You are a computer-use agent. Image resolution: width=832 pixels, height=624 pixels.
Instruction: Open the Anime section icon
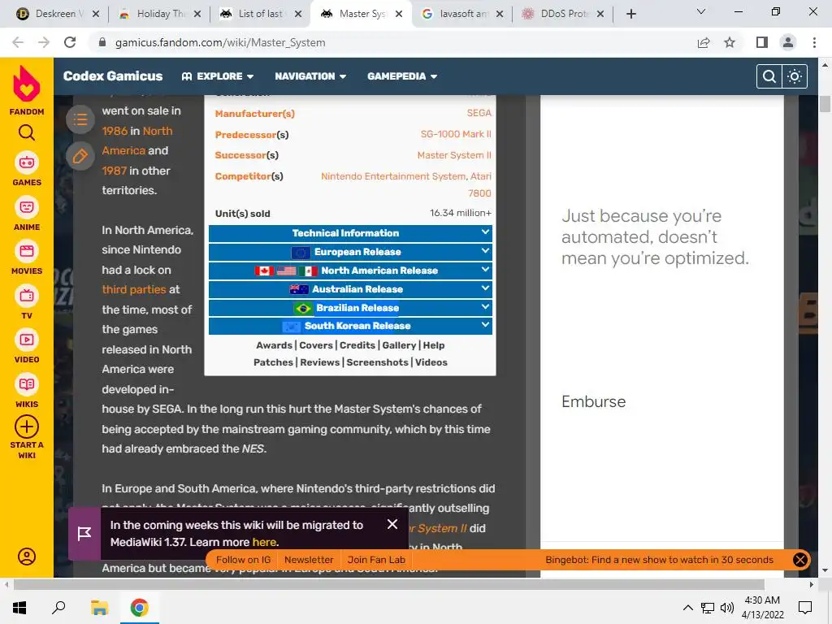coord(27,207)
